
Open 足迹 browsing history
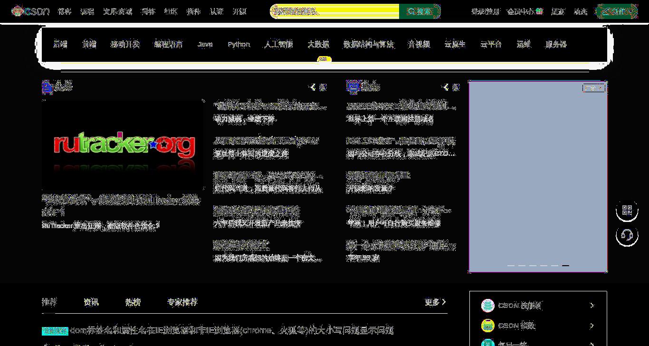pyautogui.click(x=558, y=11)
